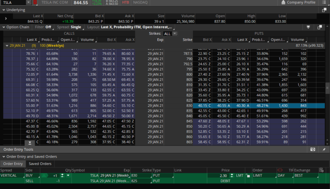The image size is (330, 189).
Task: Change the DAY time-in-force selector
Action: tap(285, 176)
